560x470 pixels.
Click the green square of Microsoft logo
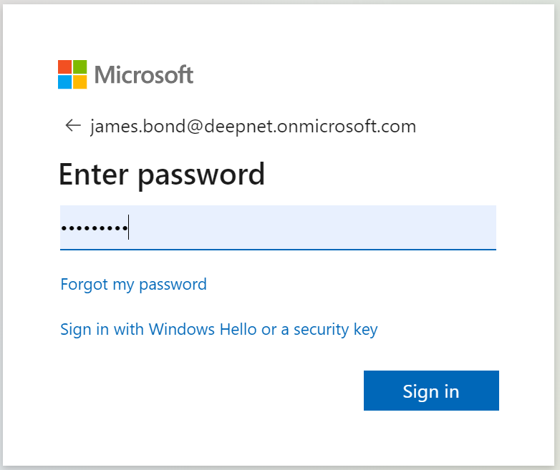tap(80, 67)
